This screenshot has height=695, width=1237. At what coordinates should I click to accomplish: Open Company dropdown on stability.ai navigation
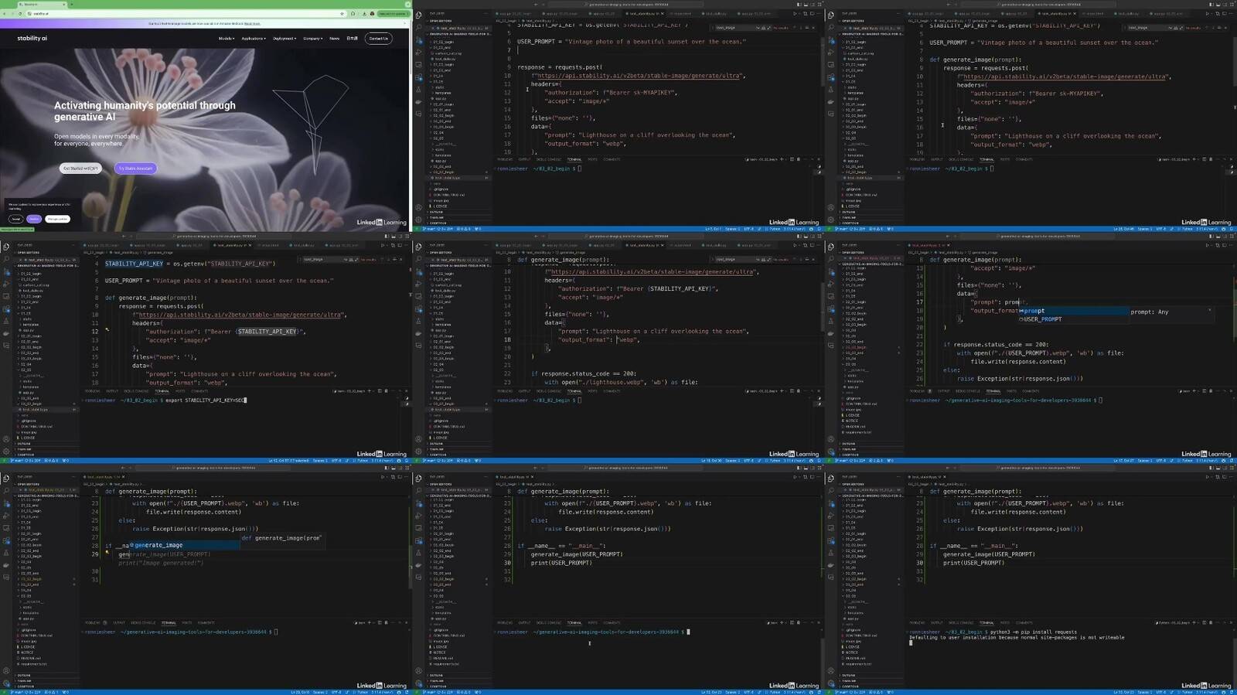click(313, 39)
